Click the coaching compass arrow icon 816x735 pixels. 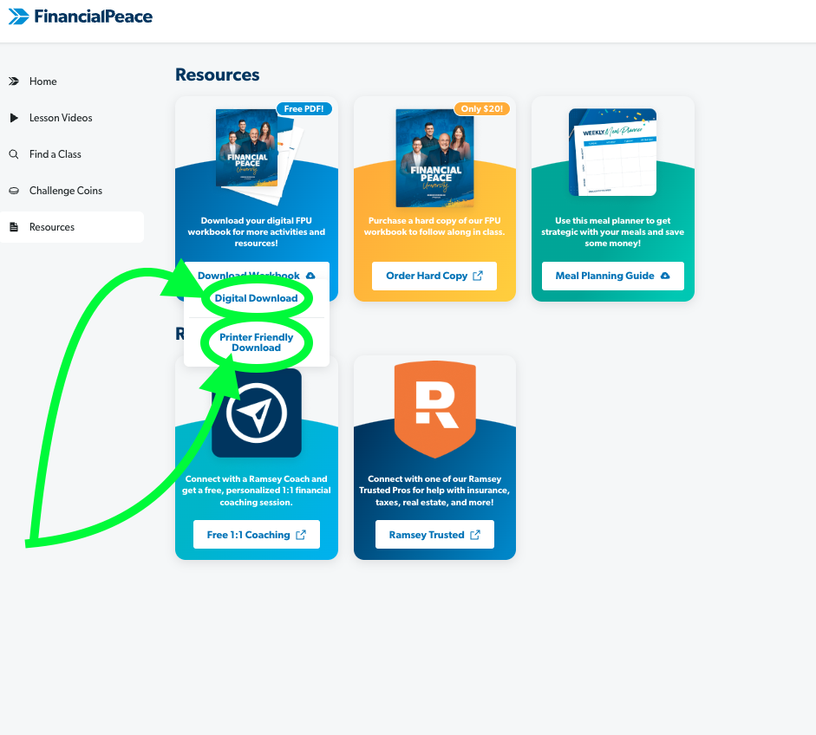[257, 413]
